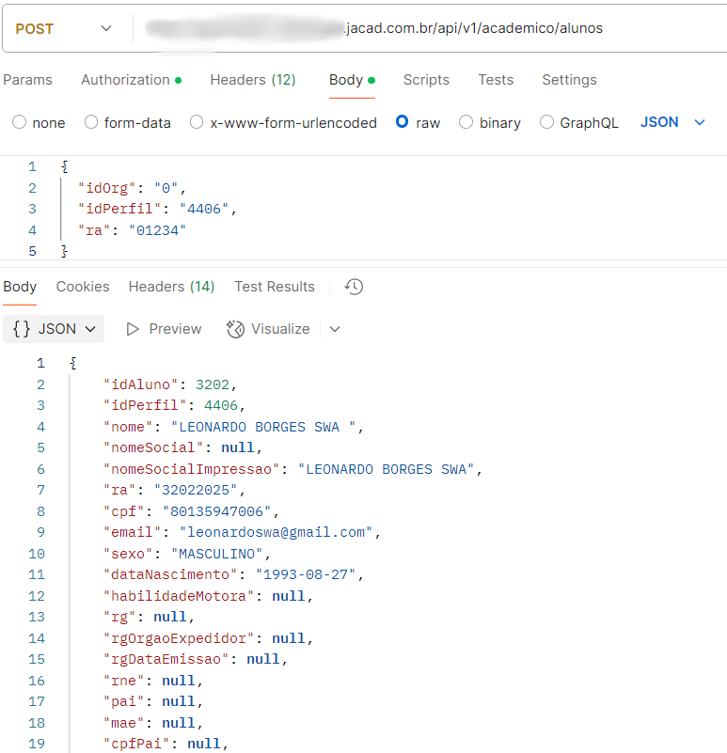
Task: Click the 3202 value in response
Action: [x=213, y=384]
